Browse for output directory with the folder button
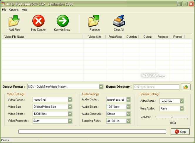Image resolution: width=195 pixels, height=143 pixels. tap(186, 87)
